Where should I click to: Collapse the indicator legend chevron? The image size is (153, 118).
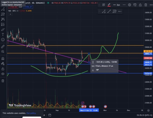click(x=10, y=14)
